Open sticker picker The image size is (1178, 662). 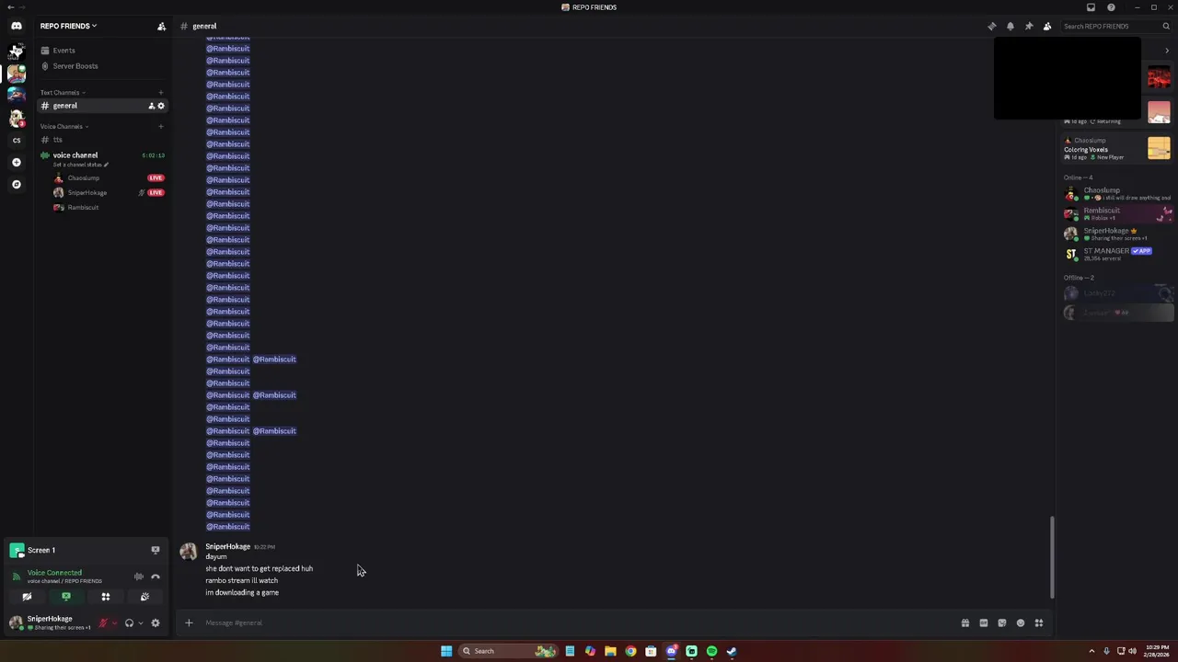coord(1002,623)
